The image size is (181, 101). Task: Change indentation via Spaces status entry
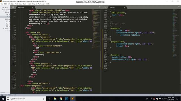(x=162, y=95)
